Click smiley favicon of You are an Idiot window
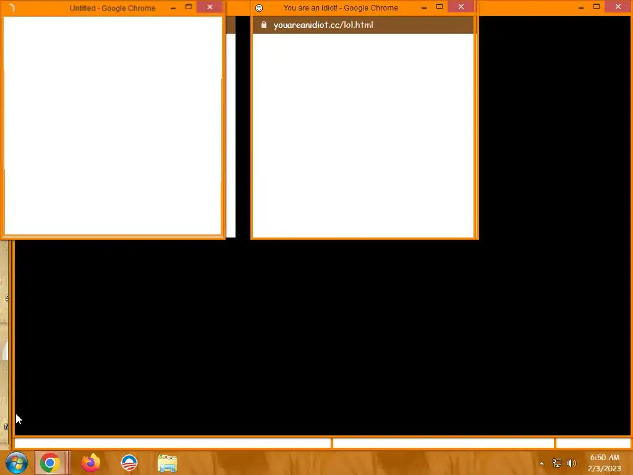Image resolution: width=633 pixels, height=475 pixels. 259,7
